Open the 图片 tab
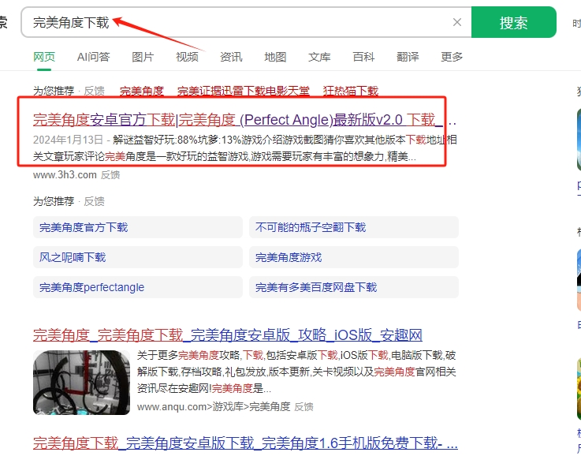This screenshot has height=456, width=581. point(143,57)
